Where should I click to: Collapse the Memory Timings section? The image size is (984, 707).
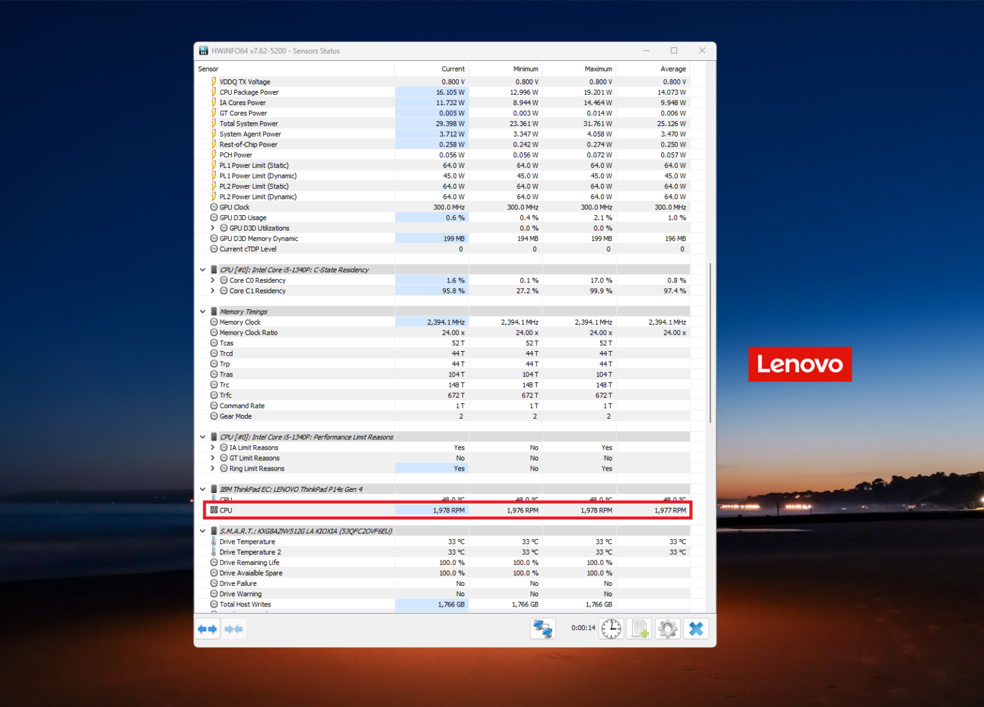point(202,311)
